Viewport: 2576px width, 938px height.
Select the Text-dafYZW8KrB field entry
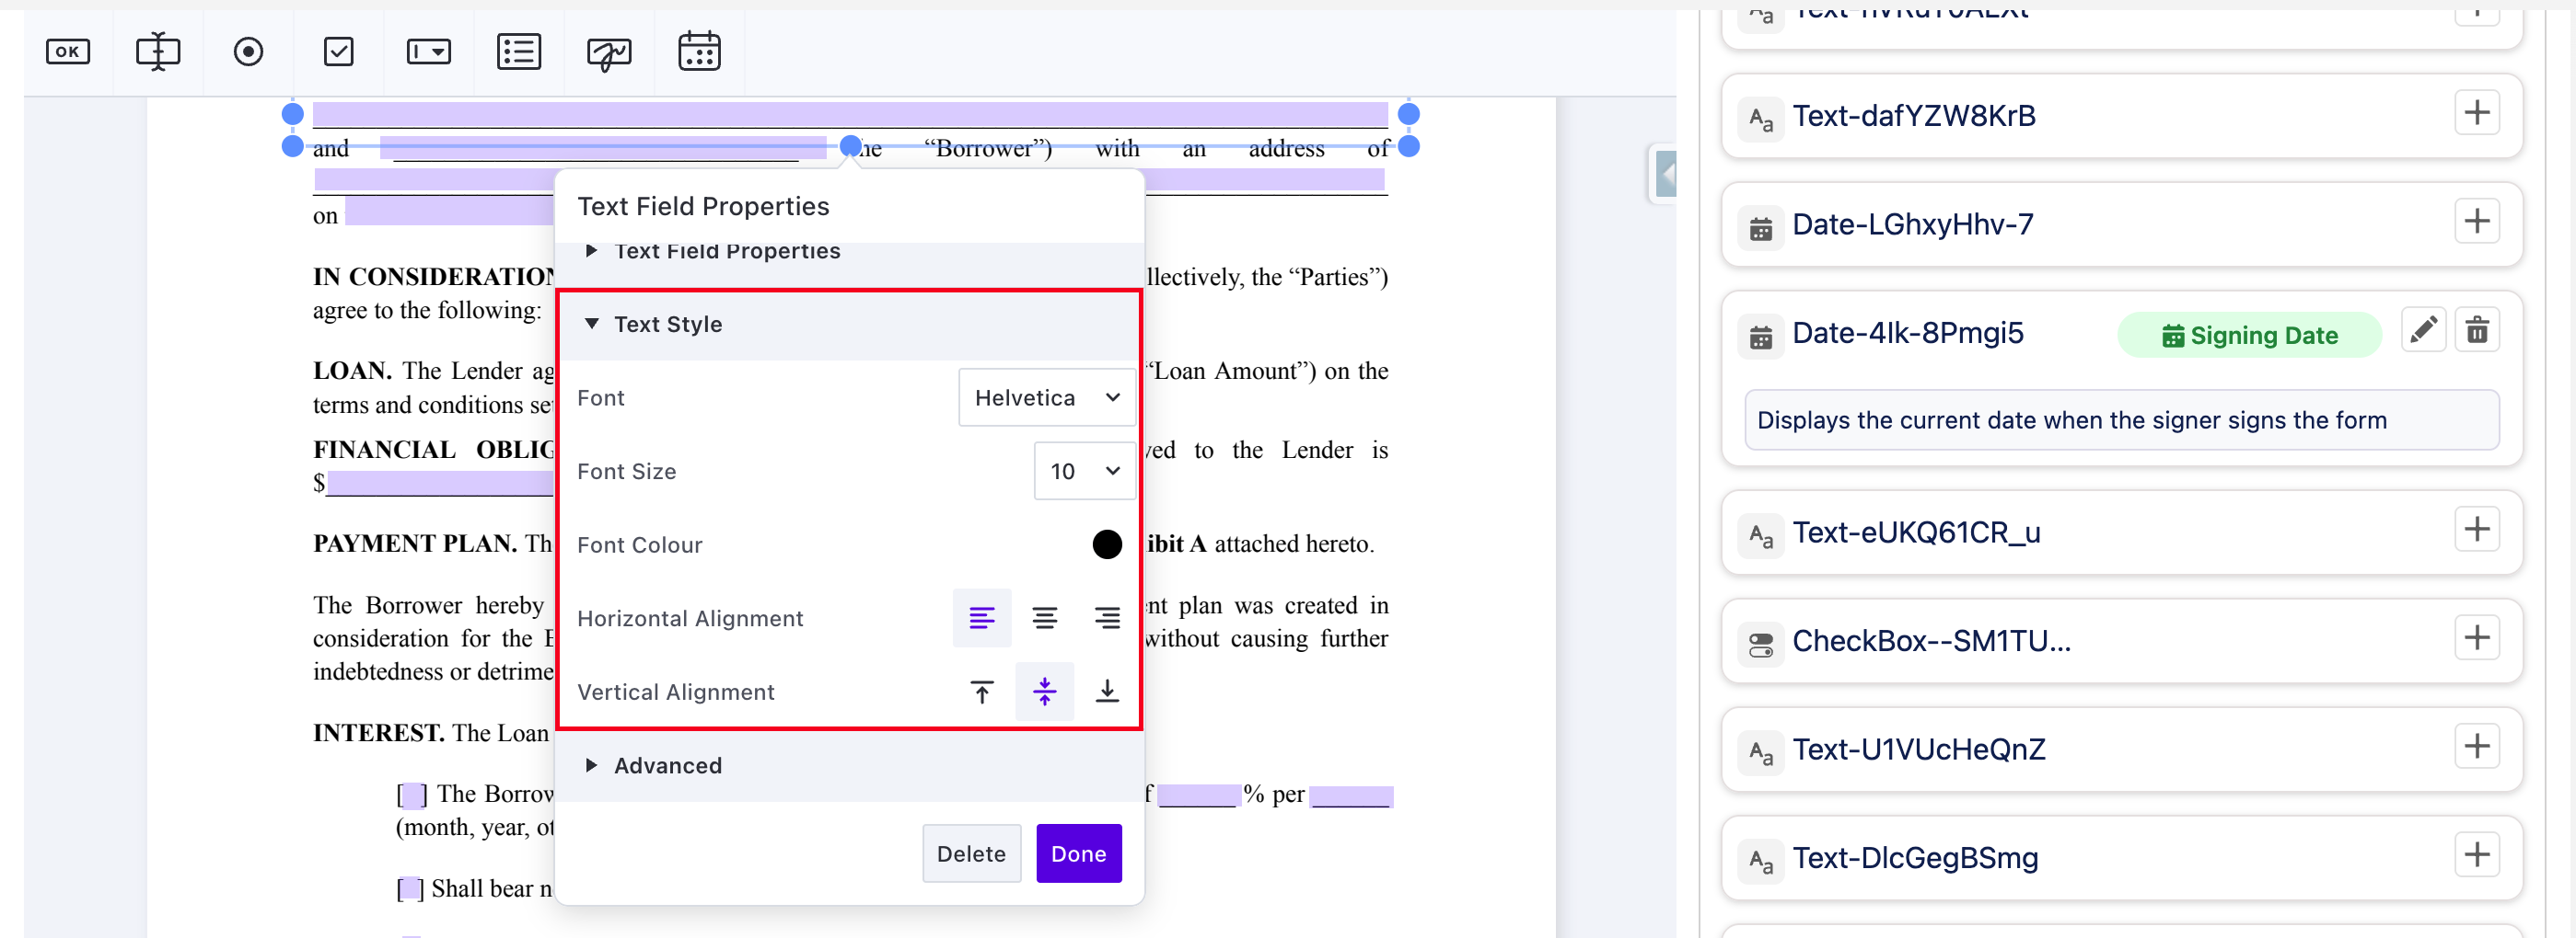click(x=2121, y=116)
